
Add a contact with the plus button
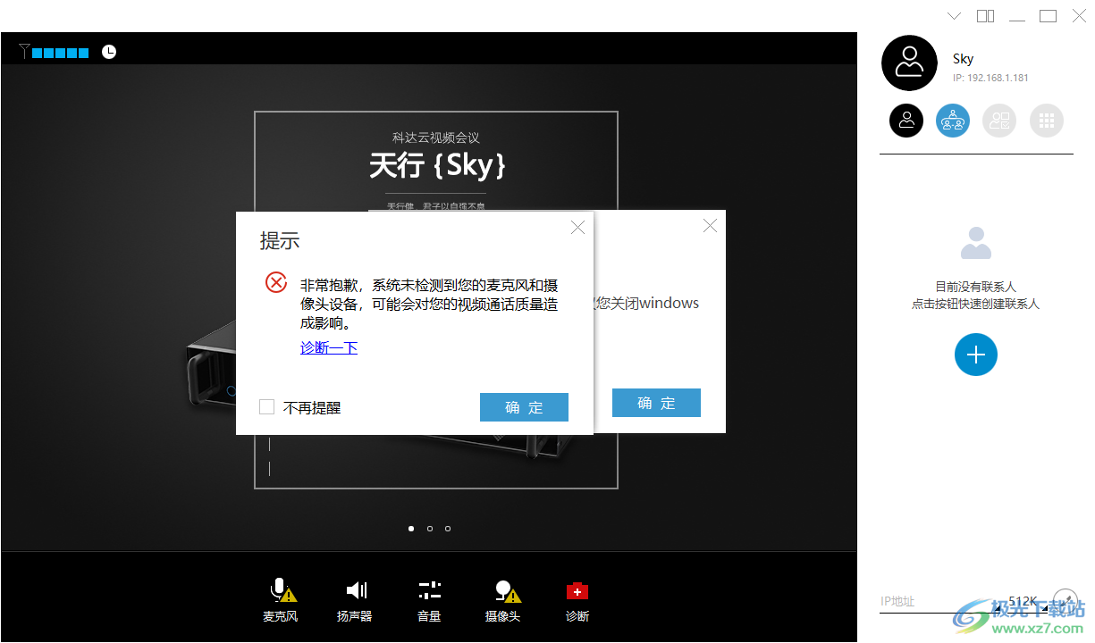point(976,355)
